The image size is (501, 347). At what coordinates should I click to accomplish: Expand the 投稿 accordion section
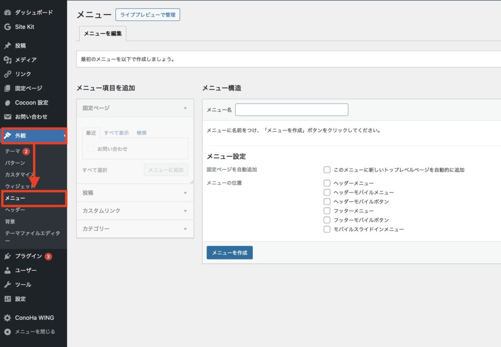[135, 193]
